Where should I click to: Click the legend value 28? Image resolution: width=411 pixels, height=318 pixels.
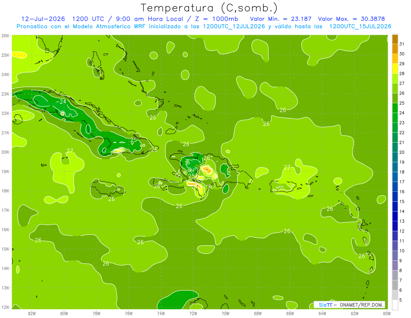pos(402,73)
